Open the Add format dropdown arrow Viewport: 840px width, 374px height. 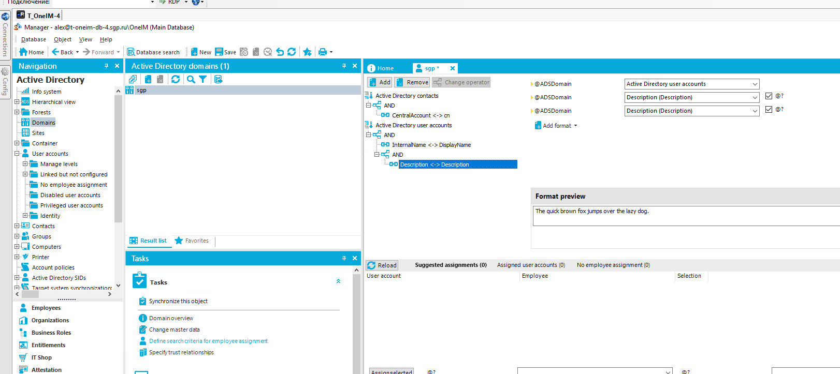575,126
